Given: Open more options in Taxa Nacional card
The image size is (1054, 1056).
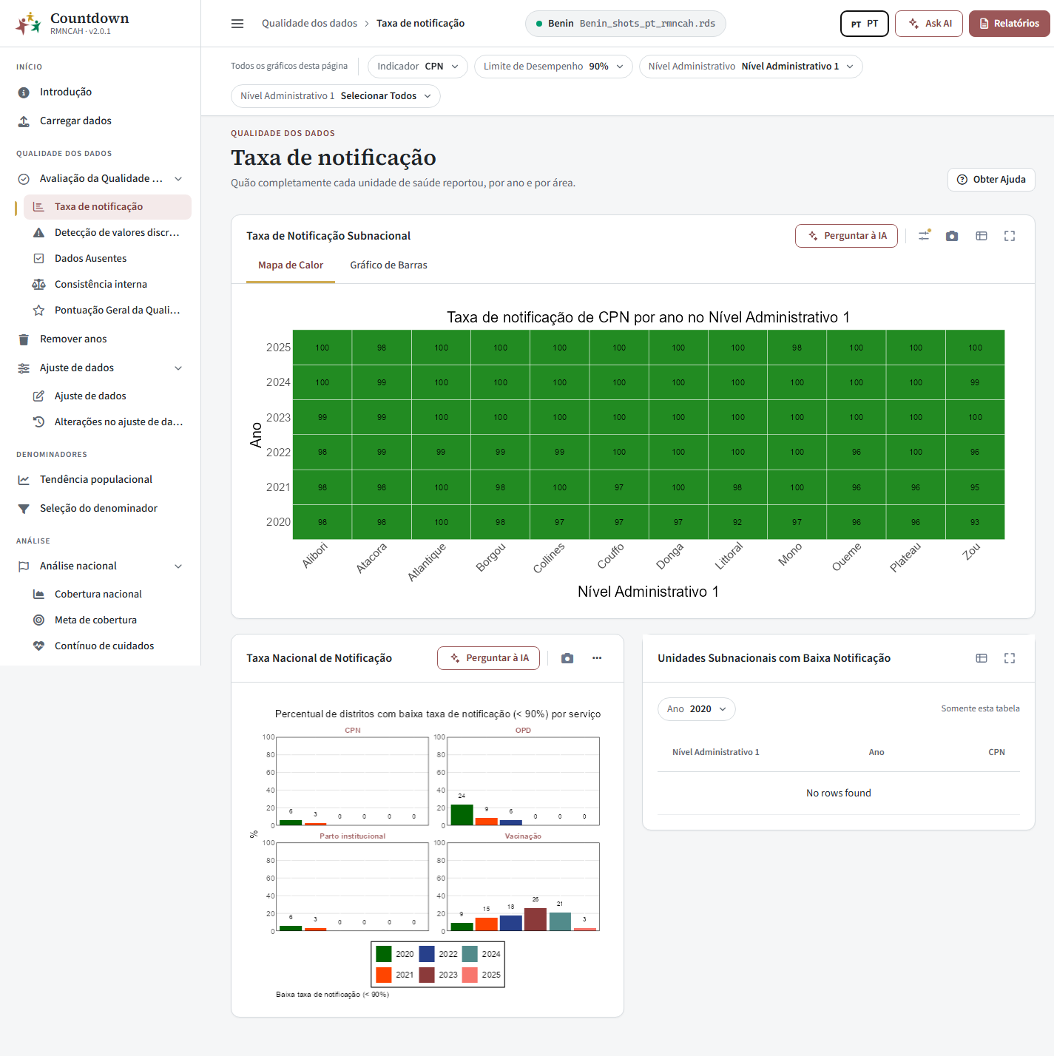Looking at the screenshot, I should tap(597, 658).
